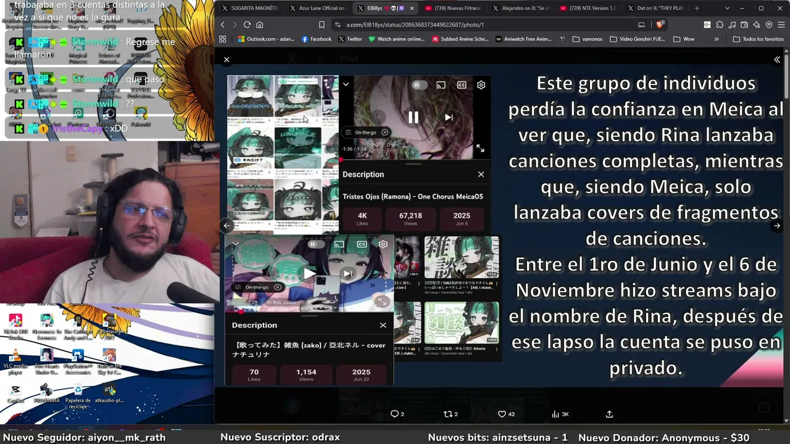The width and height of the screenshot is (790, 444).
Task: Select VLC media player desktop icon
Action: tap(15, 362)
